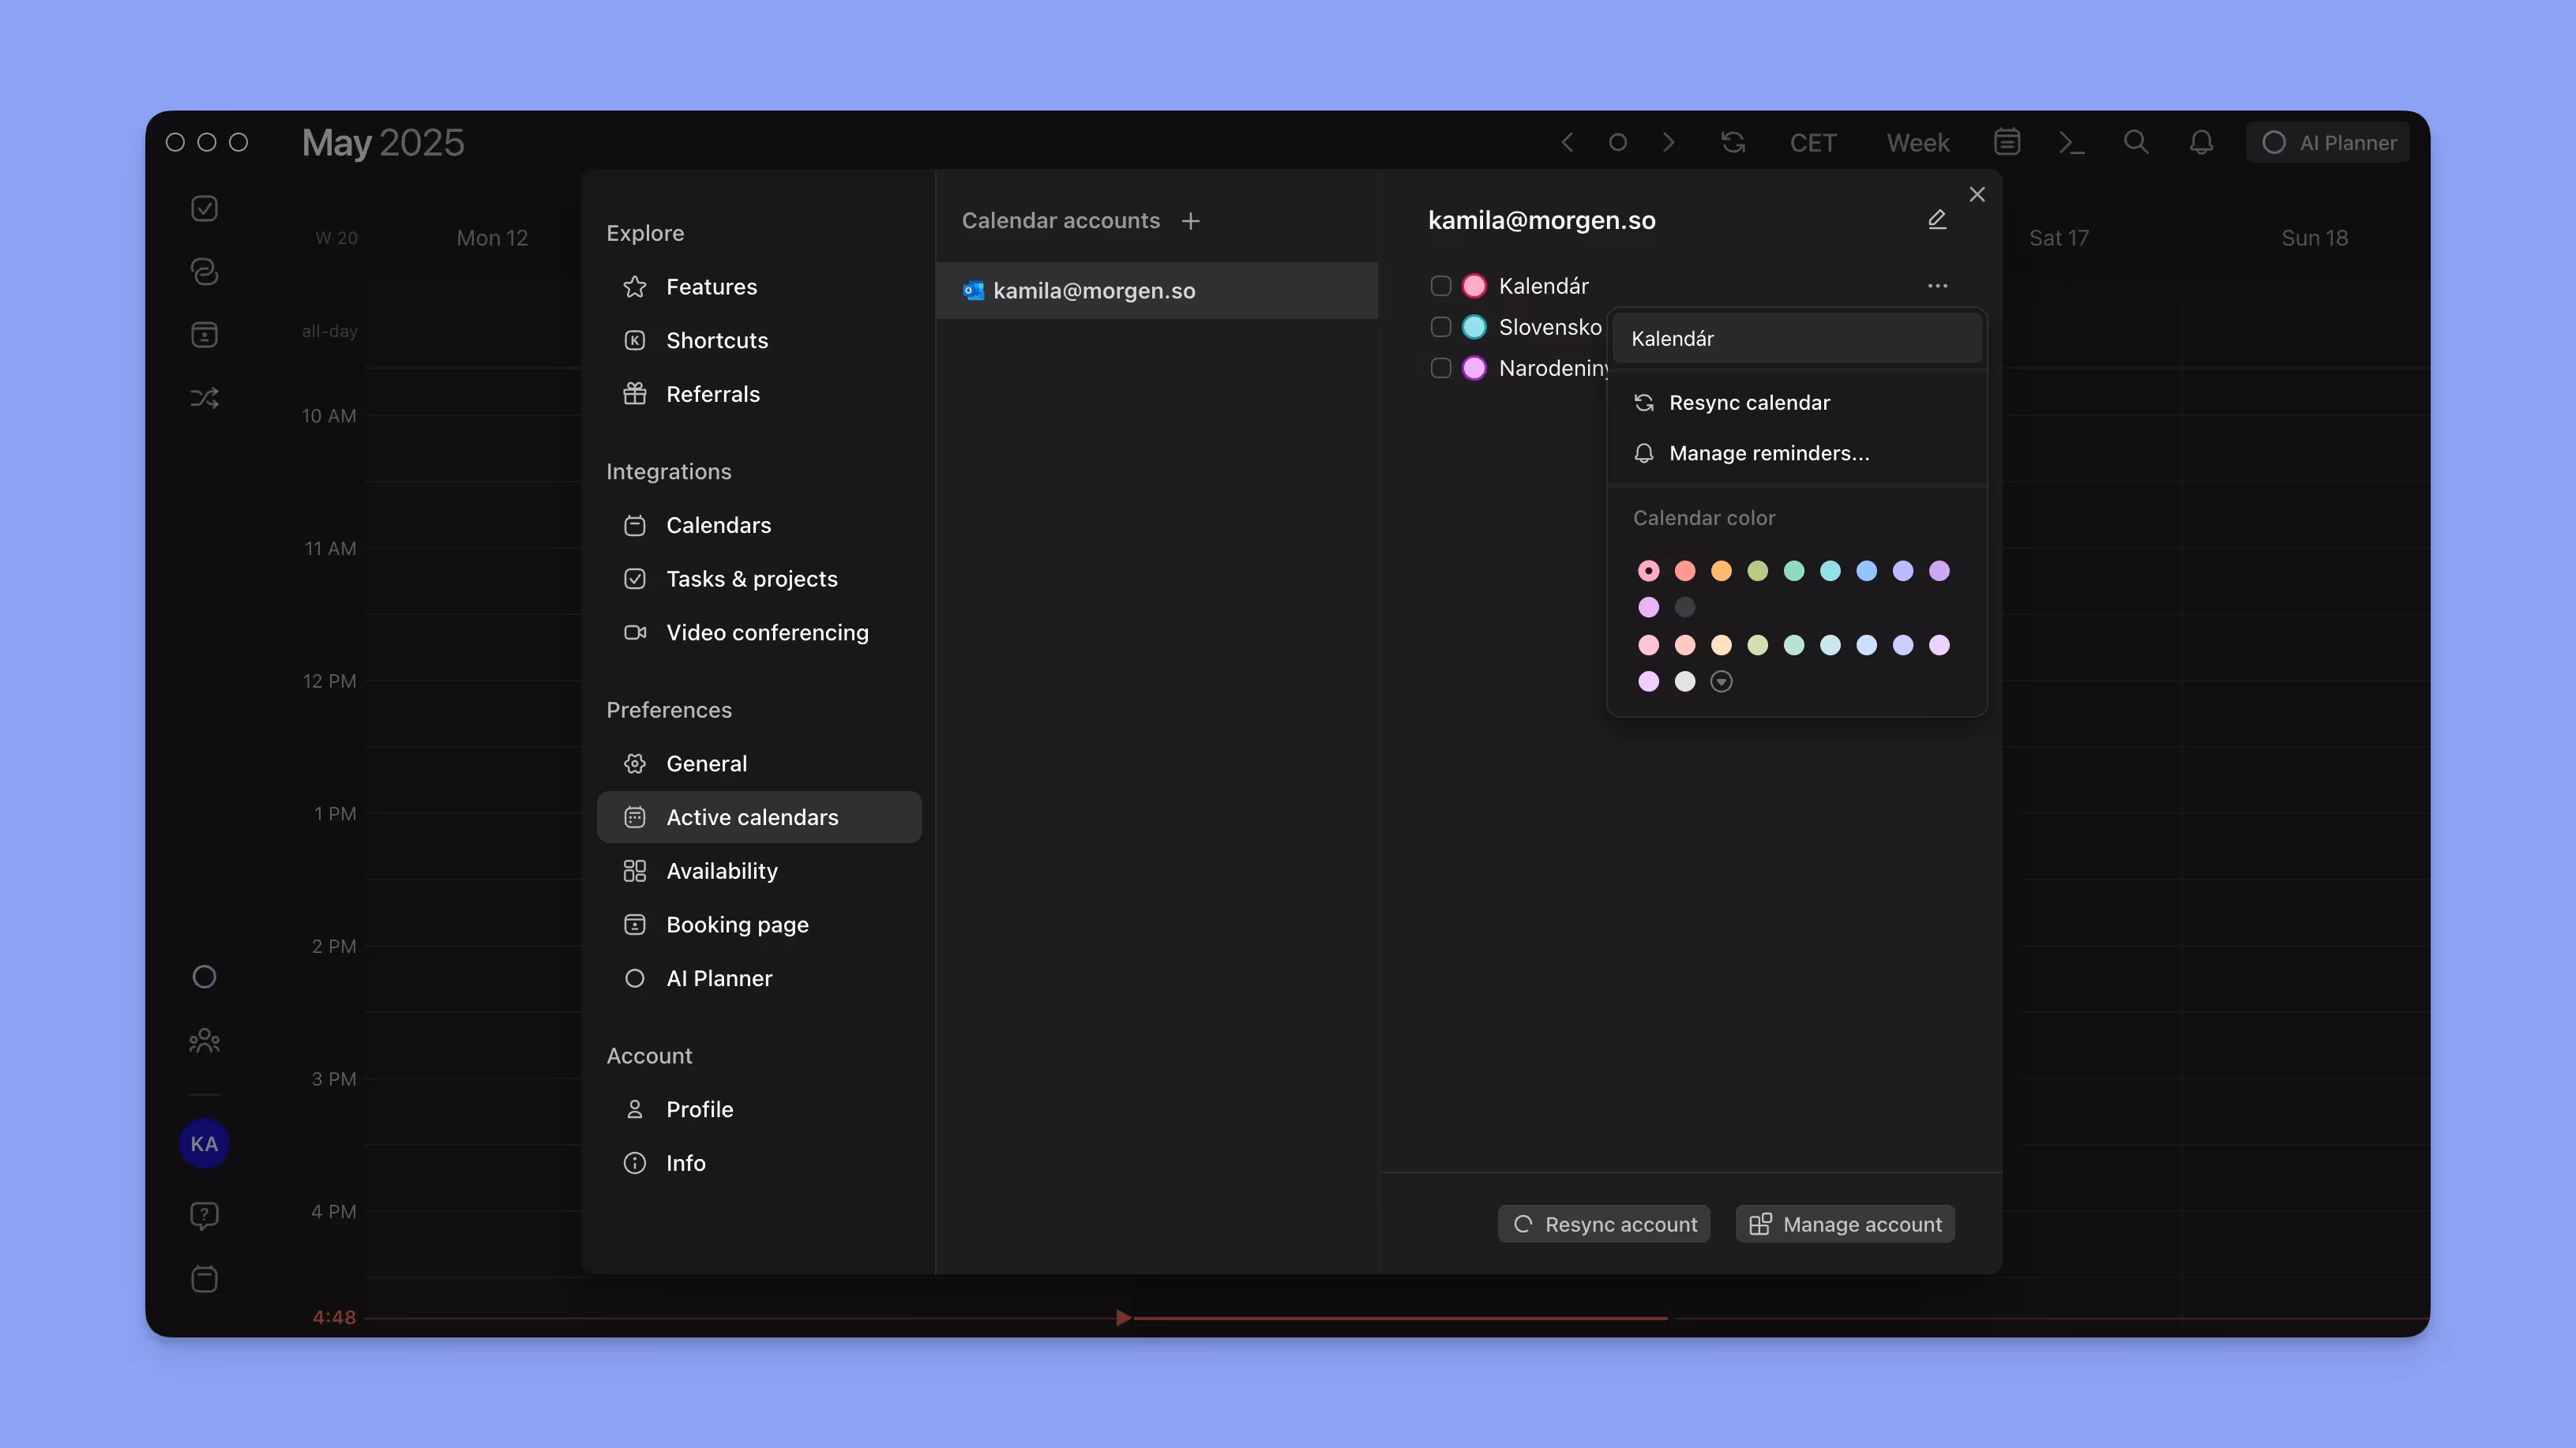The image size is (2576, 1448).
Task: Open the Week view selector
Action: (x=1917, y=142)
